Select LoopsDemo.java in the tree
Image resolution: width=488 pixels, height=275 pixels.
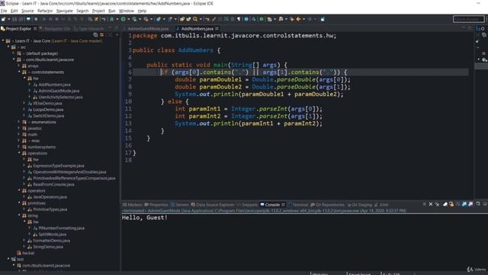click(x=48, y=109)
